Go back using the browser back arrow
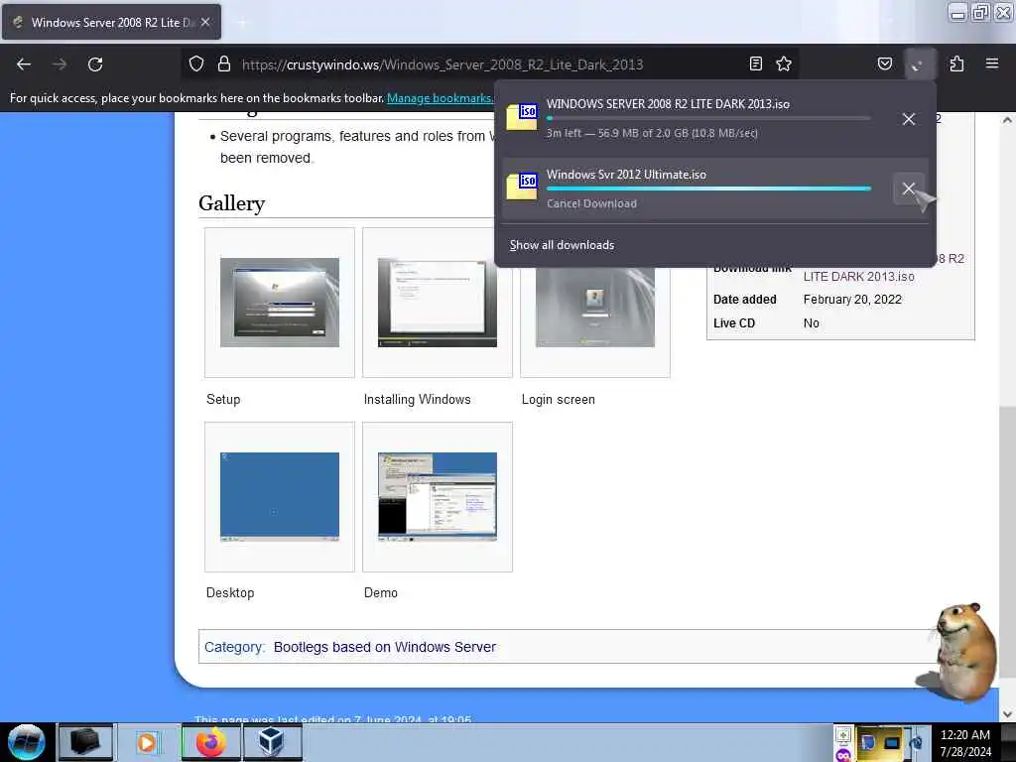The image size is (1016, 762). pos(24,64)
